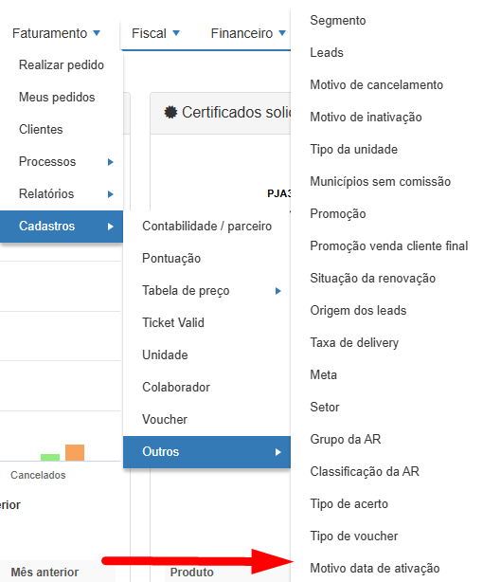483x582 pixels.
Task: Select Promoção venda cliente final
Action: [x=389, y=246]
